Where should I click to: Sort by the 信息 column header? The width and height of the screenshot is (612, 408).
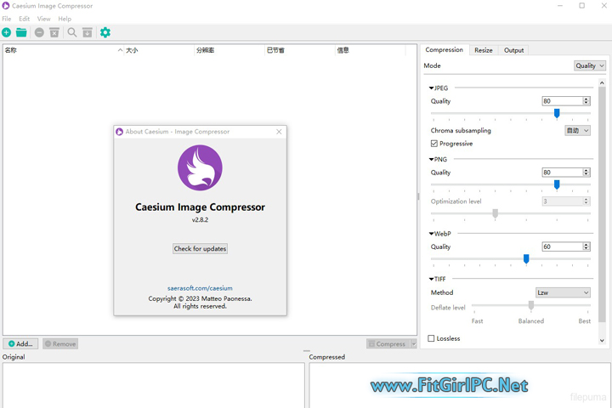pyautogui.click(x=371, y=50)
